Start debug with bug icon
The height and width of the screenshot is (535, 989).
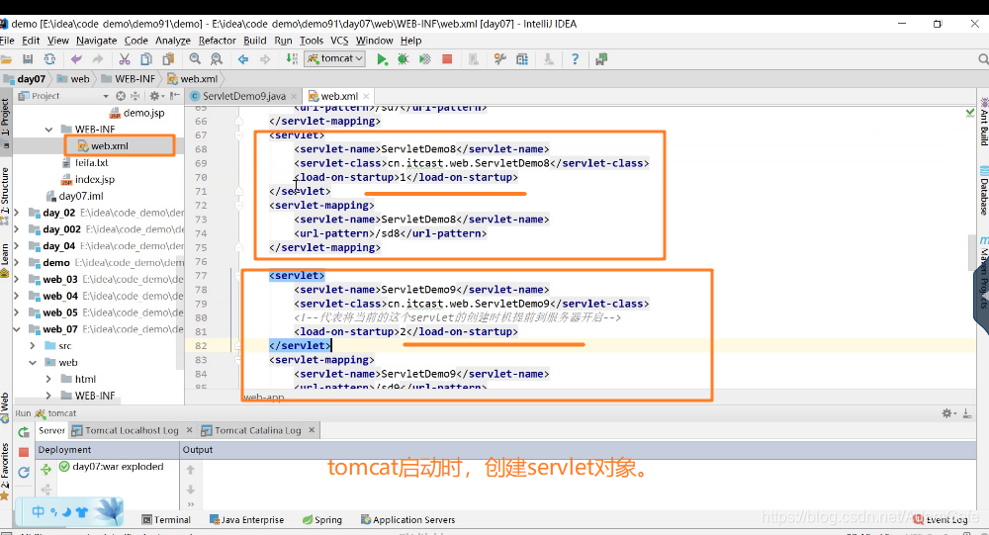point(404,58)
